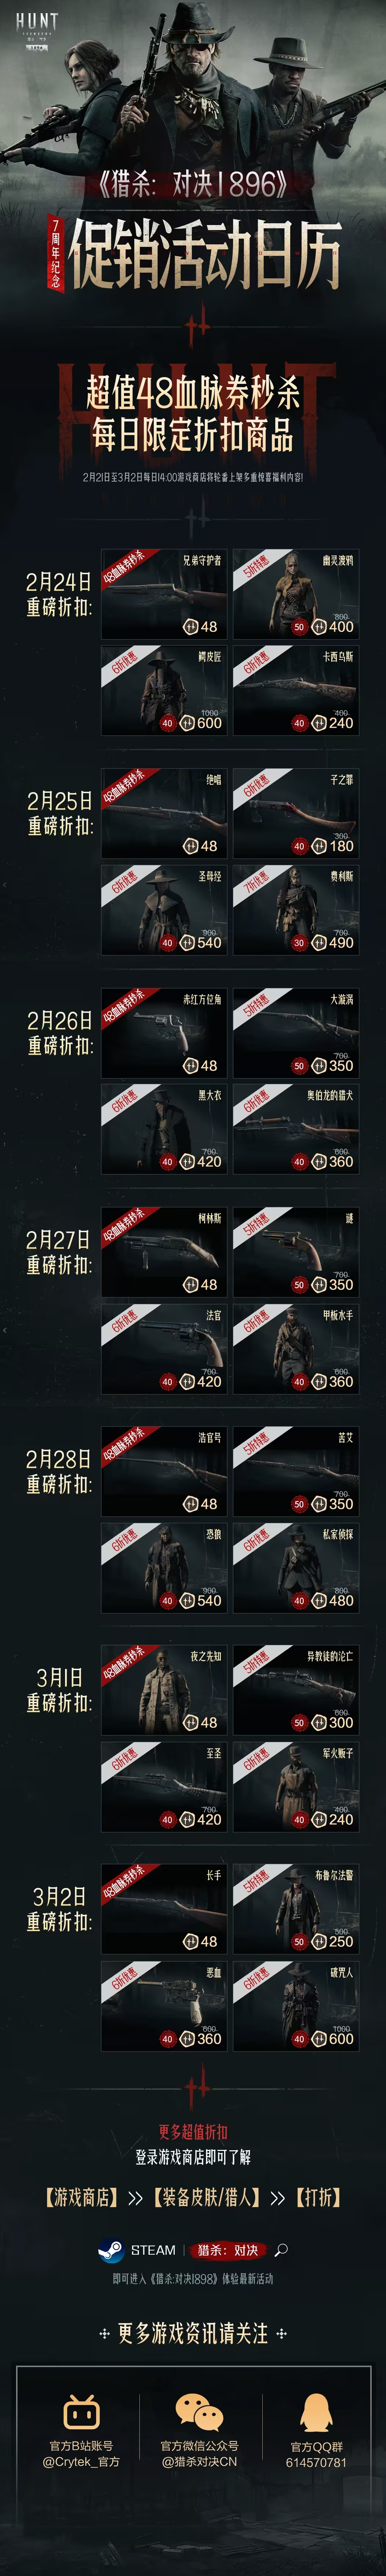Open the 绝唱 48 blood bond deal
Screen dimensions: 386x2576
tap(164, 813)
